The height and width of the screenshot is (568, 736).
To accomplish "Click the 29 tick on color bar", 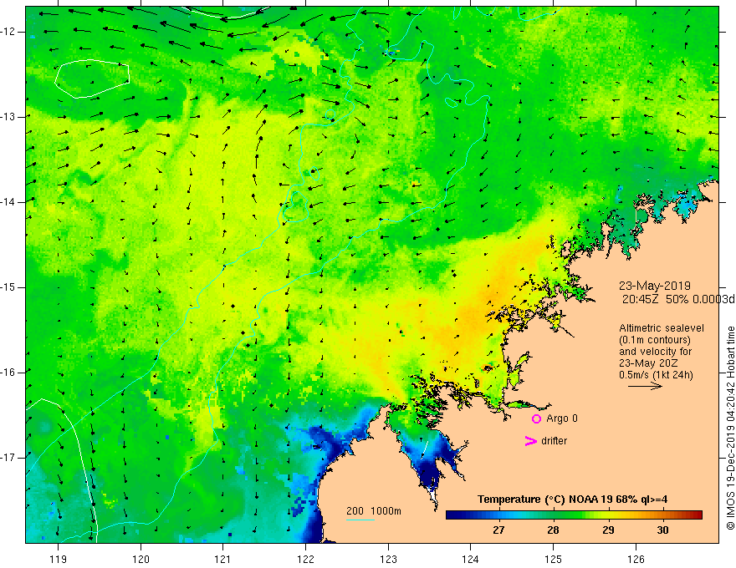I will tap(608, 530).
